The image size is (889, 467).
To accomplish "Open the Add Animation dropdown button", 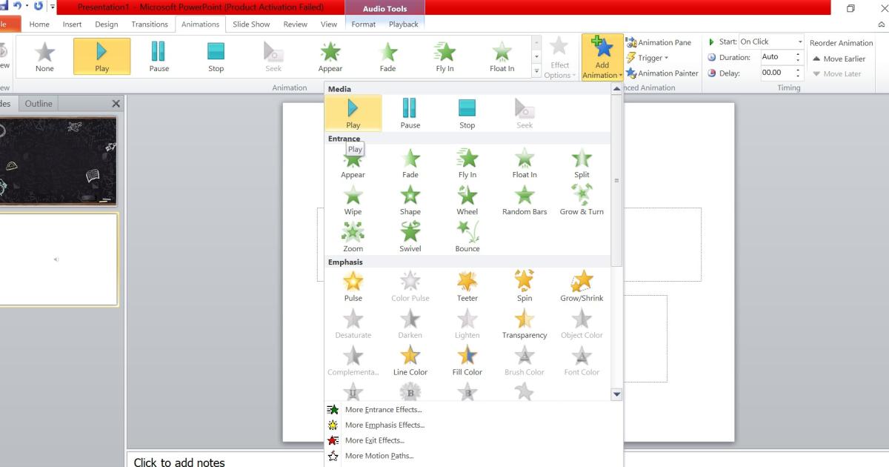I will [x=602, y=58].
